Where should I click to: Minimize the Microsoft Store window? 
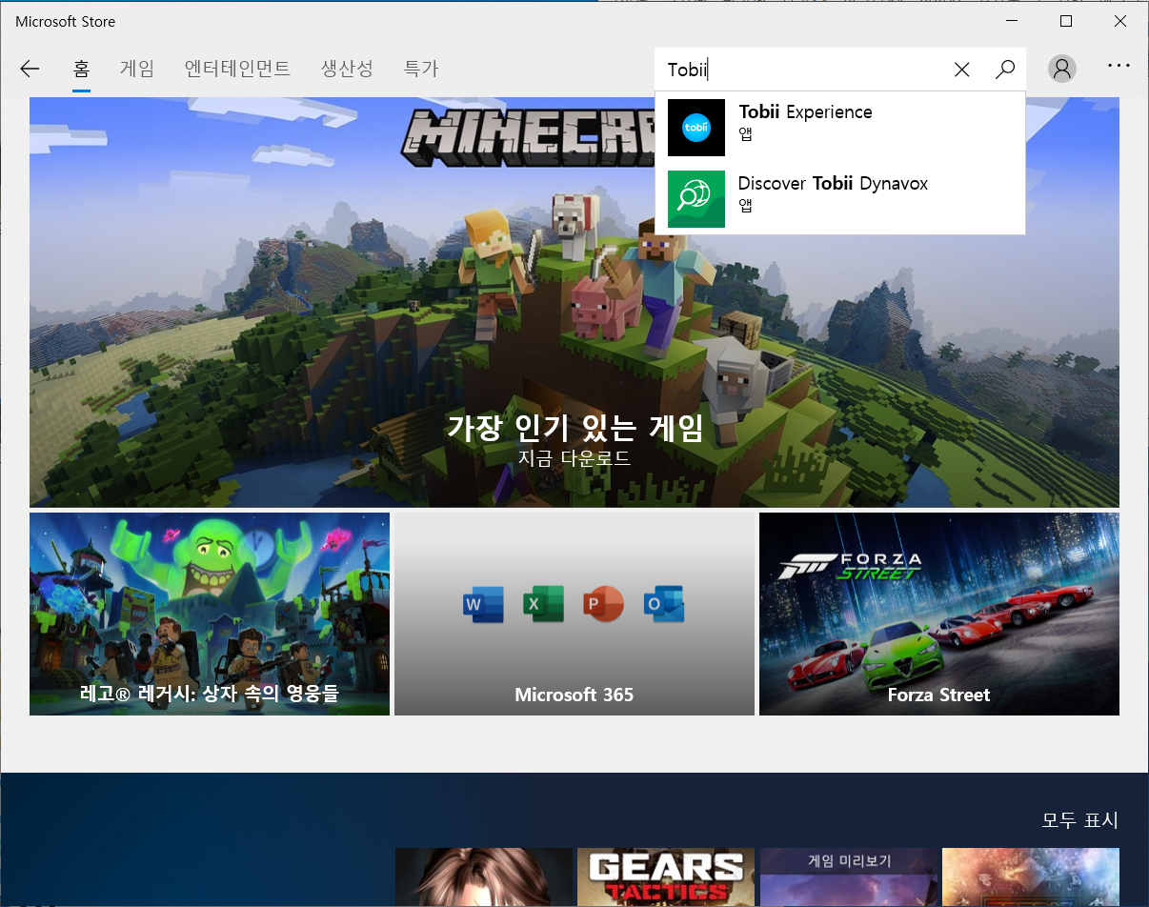point(1013,21)
